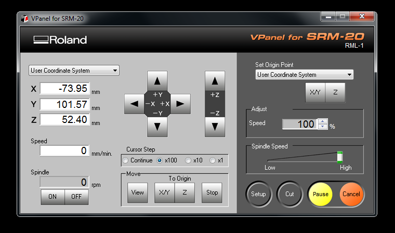Click the VPanel app icon in title bar
Image resolution: width=395 pixels, height=233 pixels.
[24, 19]
